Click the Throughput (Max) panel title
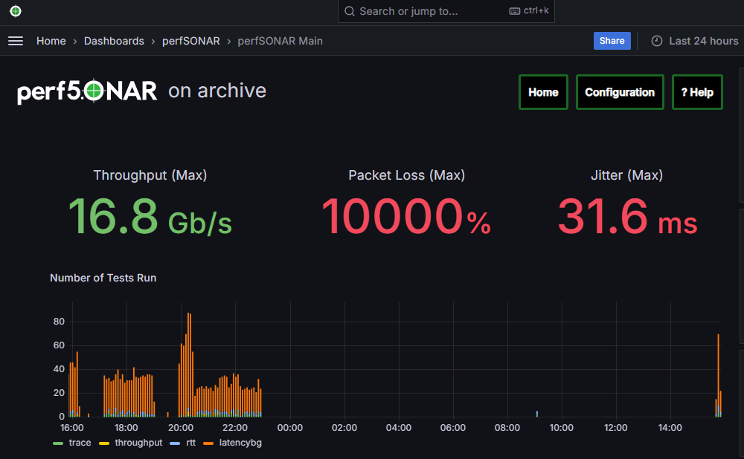 click(150, 175)
